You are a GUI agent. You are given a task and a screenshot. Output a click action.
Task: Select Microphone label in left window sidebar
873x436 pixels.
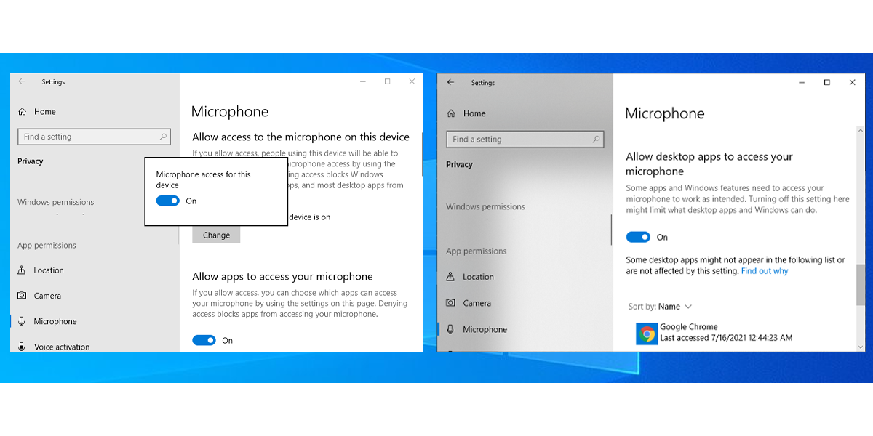tap(55, 321)
